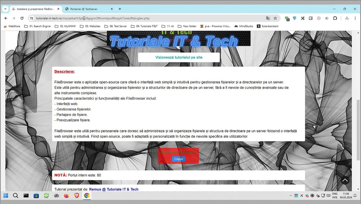
Task: Open the colorful diamond extension in toolbar
Action: [303, 18]
